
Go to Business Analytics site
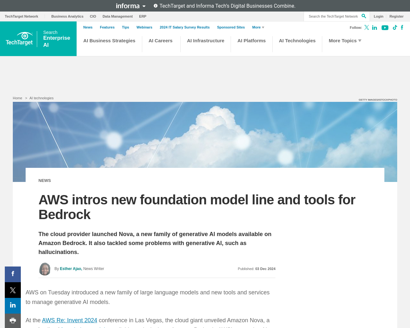(x=67, y=16)
